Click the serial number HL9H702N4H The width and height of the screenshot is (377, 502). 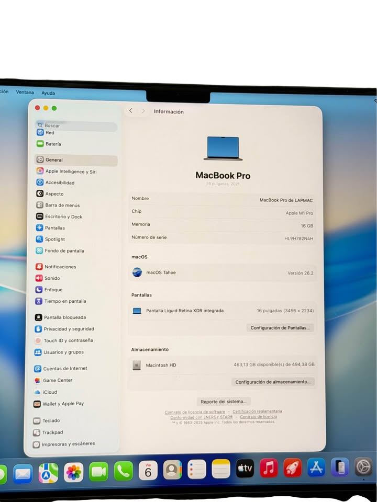(x=299, y=238)
